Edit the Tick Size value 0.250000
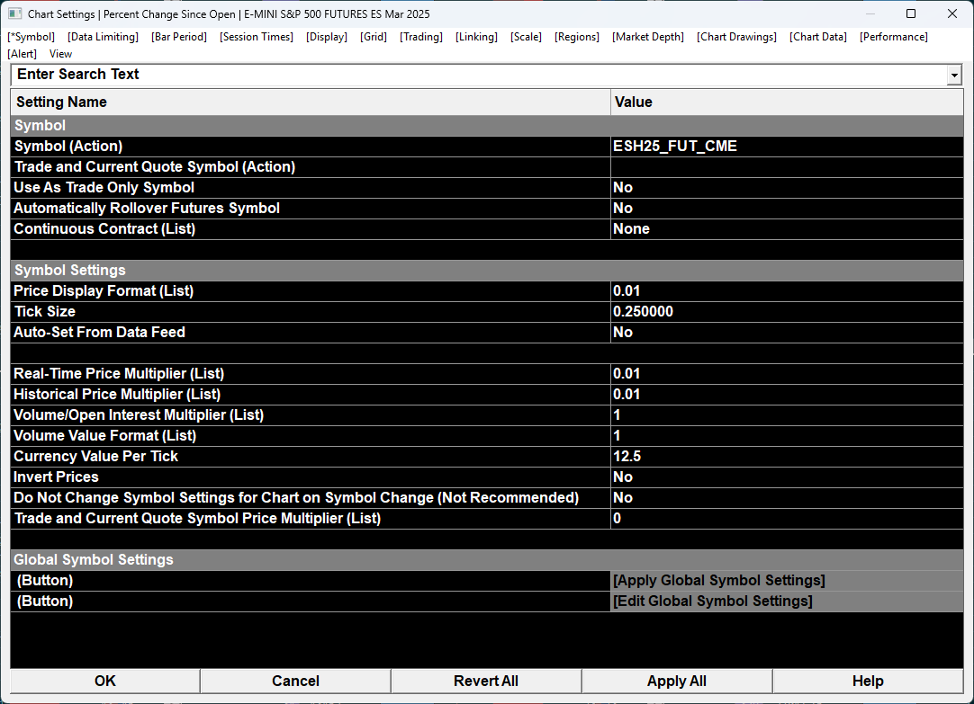974x704 pixels. pos(787,311)
